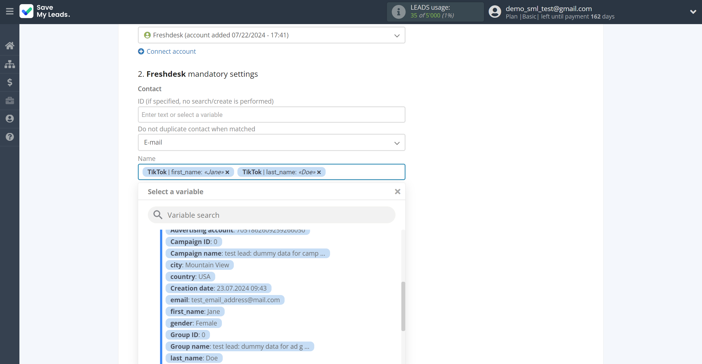Remove the first_name Jane tag
Image resolution: width=702 pixels, height=364 pixels.
pyautogui.click(x=227, y=172)
